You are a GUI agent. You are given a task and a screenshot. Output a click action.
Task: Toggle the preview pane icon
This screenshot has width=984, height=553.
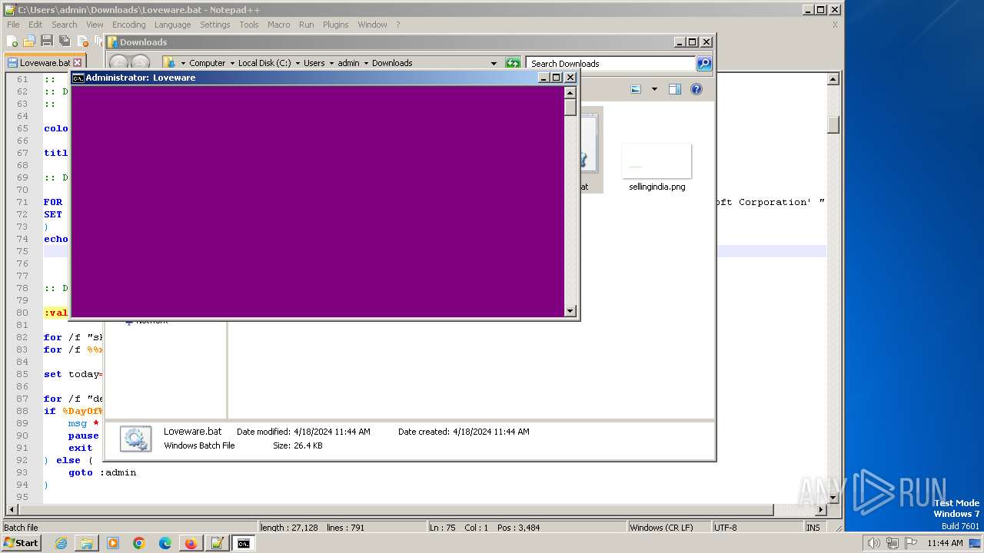[x=675, y=89]
